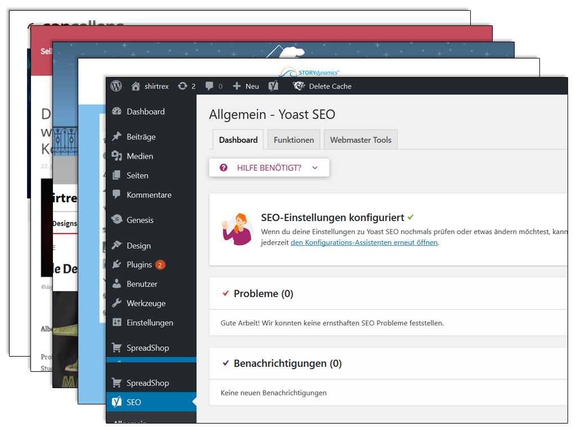Click the Dashboard gauge icon in sidebar
The height and width of the screenshot is (432, 576).
[117, 111]
